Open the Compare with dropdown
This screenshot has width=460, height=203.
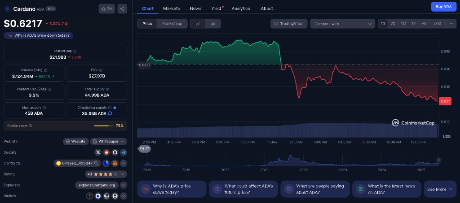342,24
